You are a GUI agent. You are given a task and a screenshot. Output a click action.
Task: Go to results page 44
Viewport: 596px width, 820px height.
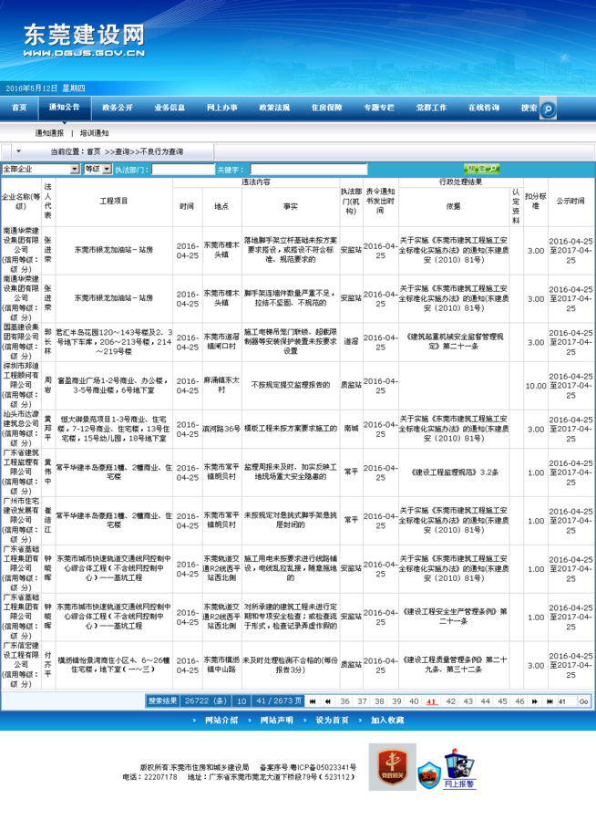coord(485,701)
